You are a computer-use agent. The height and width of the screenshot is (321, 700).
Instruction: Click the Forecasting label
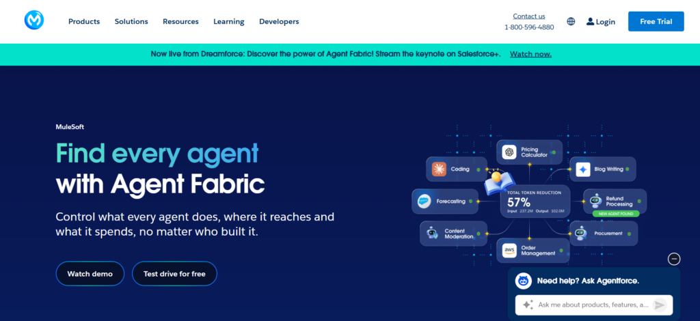coord(451,201)
